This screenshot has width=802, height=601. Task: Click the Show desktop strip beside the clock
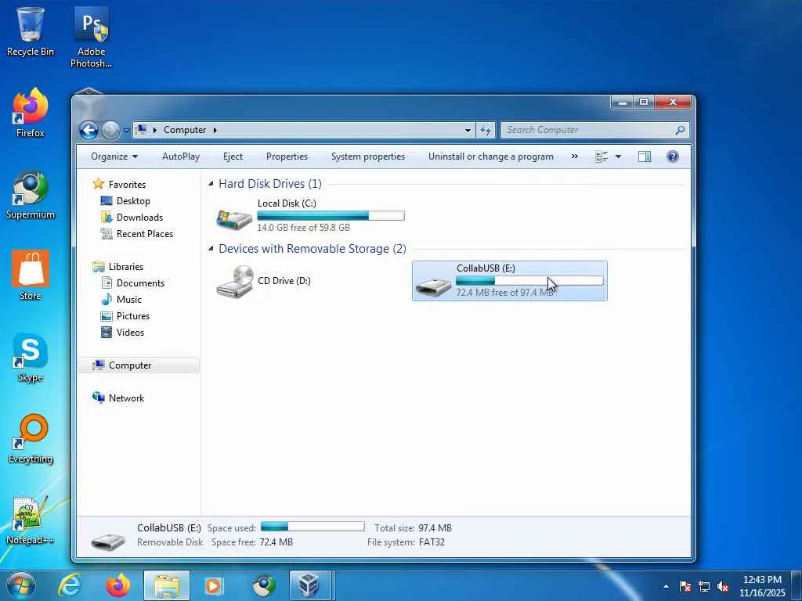[797, 585]
